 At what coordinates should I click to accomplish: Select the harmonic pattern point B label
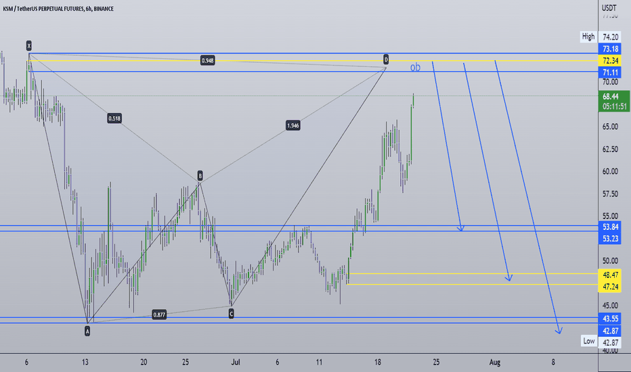click(200, 175)
